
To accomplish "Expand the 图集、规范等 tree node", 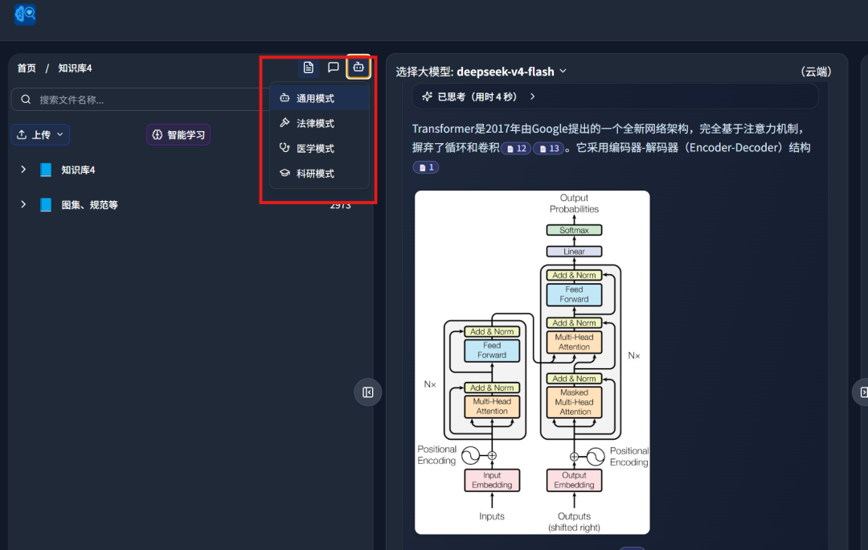I will pos(23,204).
